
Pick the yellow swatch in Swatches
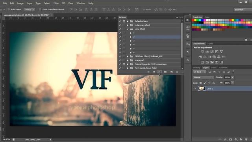pos(195,20)
